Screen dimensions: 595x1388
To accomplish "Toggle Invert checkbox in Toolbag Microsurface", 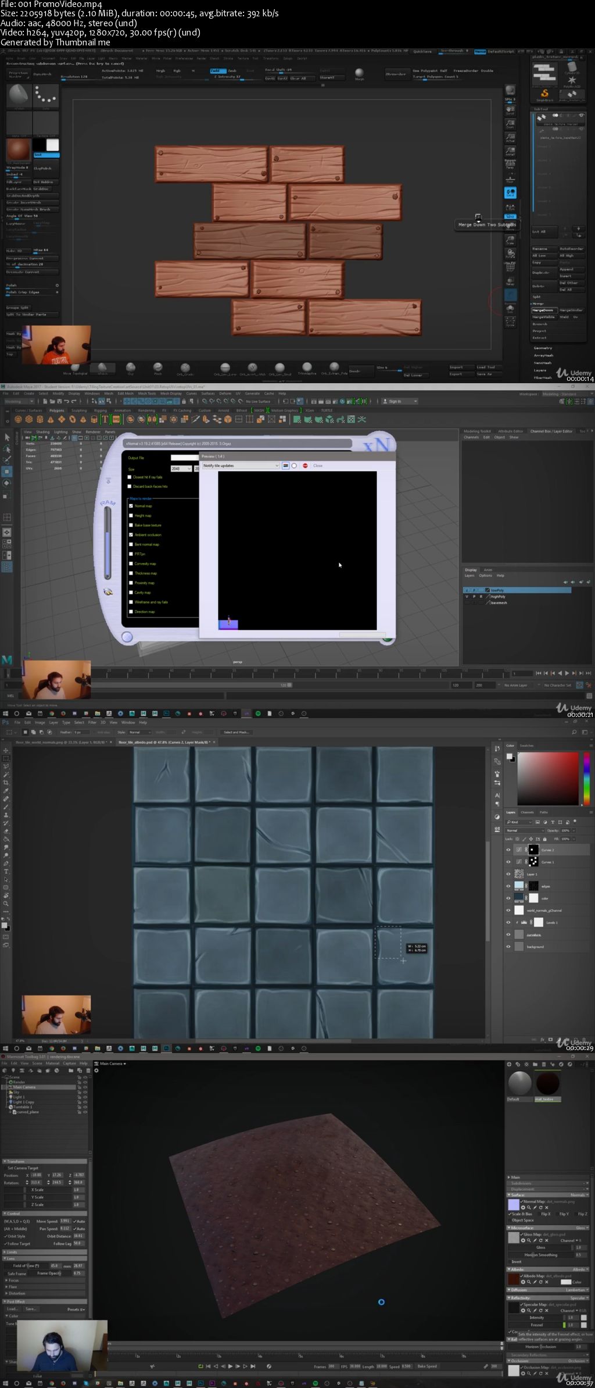I will pyautogui.click(x=511, y=1261).
